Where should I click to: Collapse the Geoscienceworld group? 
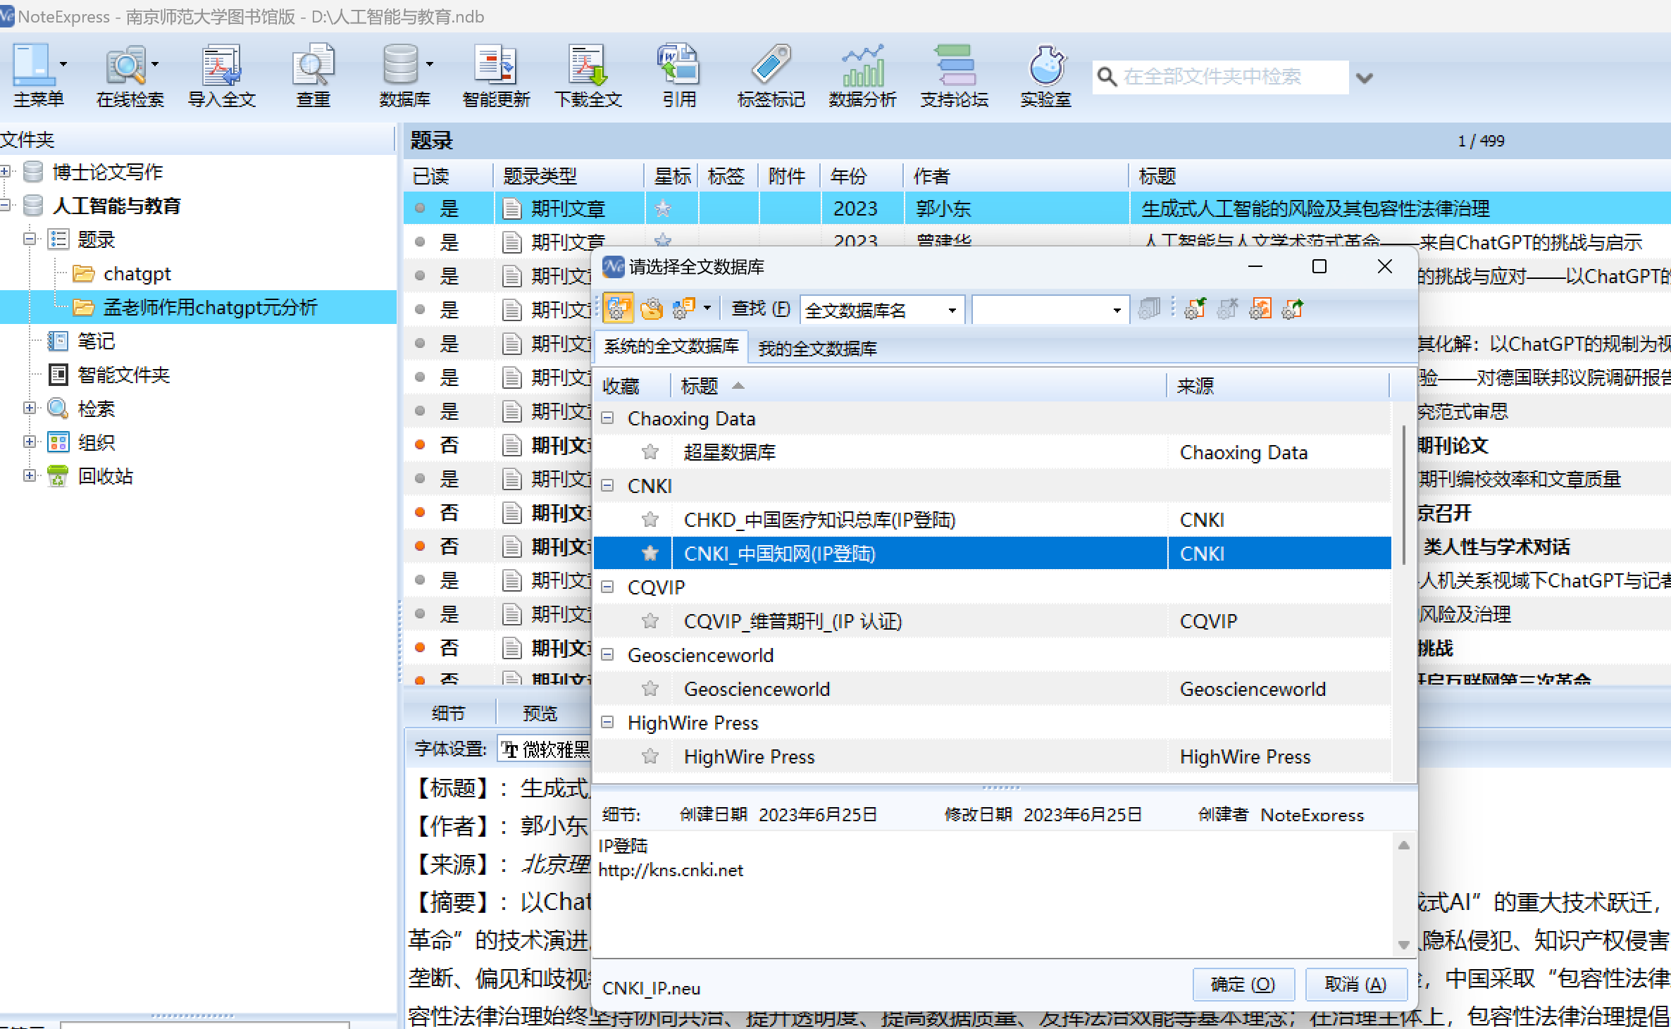607,655
